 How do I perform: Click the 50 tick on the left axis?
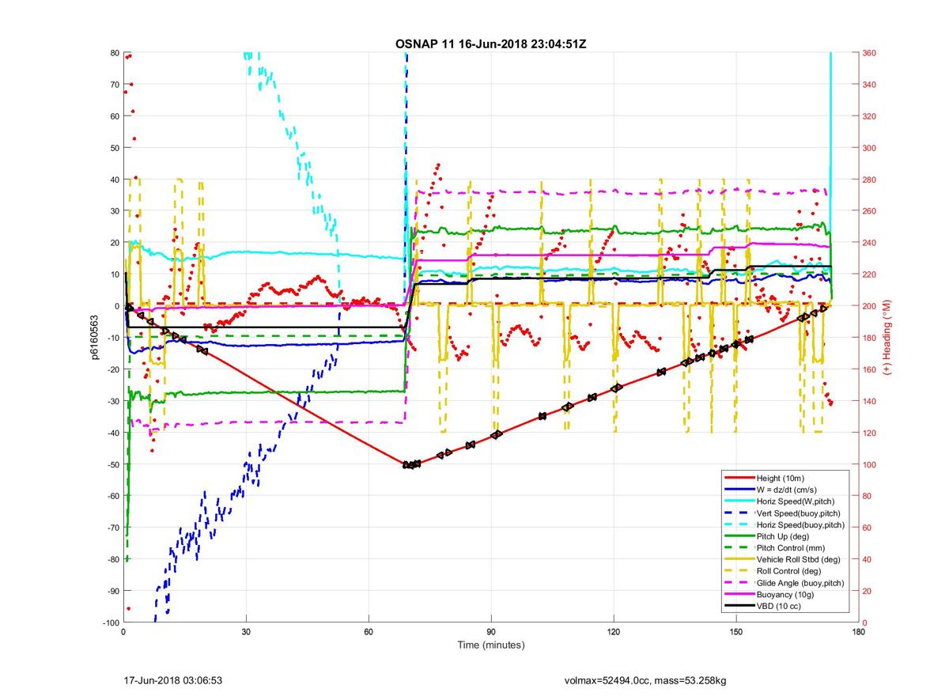click(114, 148)
